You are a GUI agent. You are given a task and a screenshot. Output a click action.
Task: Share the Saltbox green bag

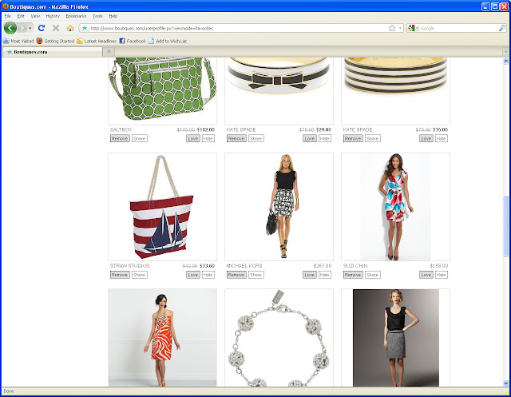(x=140, y=138)
